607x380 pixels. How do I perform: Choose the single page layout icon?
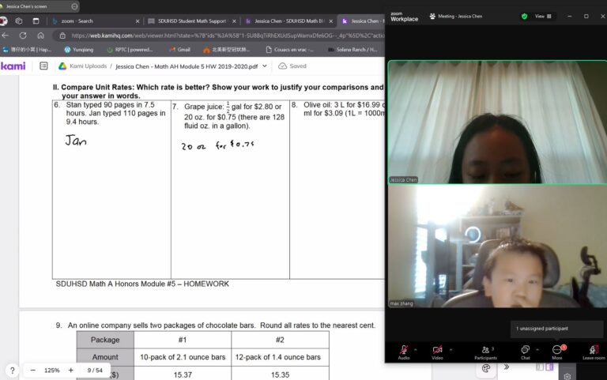click(x=540, y=367)
